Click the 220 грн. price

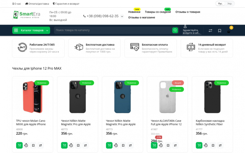pyautogui.click(x=22, y=133)
